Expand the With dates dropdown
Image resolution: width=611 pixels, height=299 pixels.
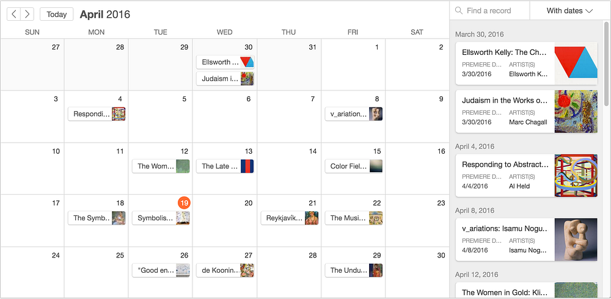(569, 11)
